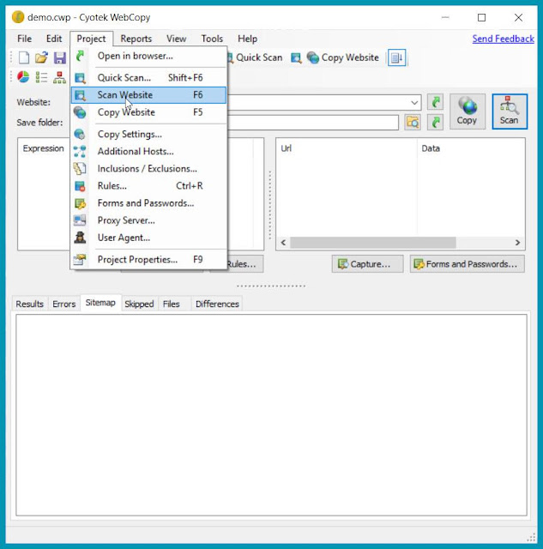This screenshot has height=549, width=543.
Task: Click the scroll right arrow in Url list
Action: click(517, 243)
